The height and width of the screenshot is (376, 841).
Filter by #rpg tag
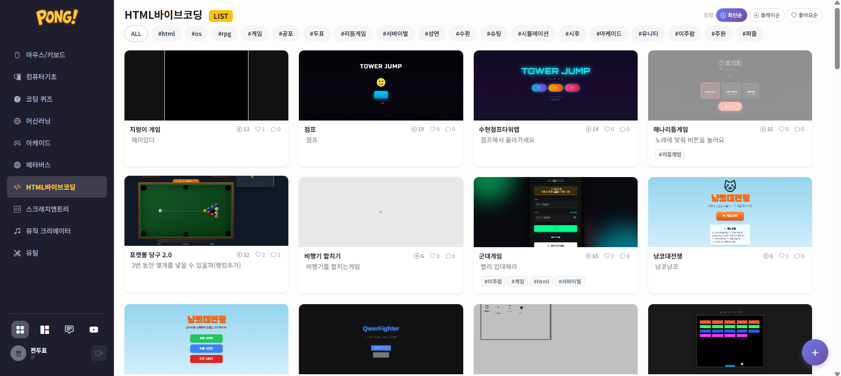point(224,34)
